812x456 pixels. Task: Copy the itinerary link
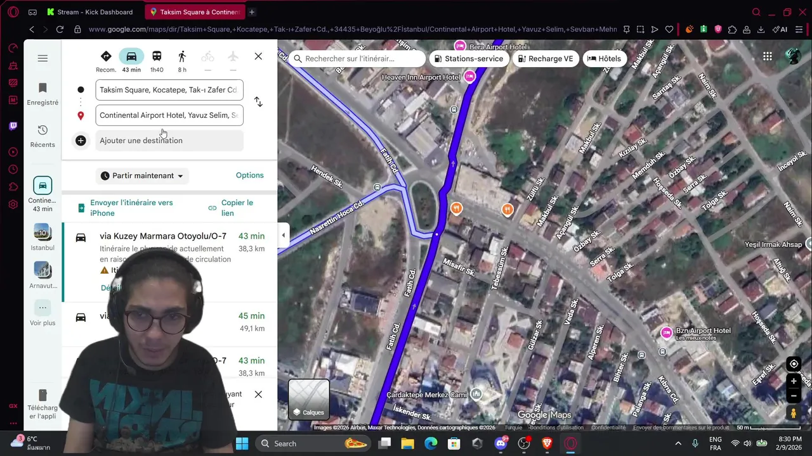pos(231,208)
